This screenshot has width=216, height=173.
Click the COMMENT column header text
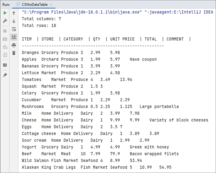pyautogui.click(x=175, y=39)
